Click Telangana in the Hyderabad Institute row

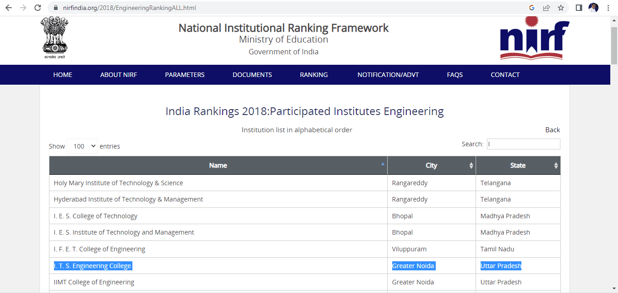click(496, 199)
